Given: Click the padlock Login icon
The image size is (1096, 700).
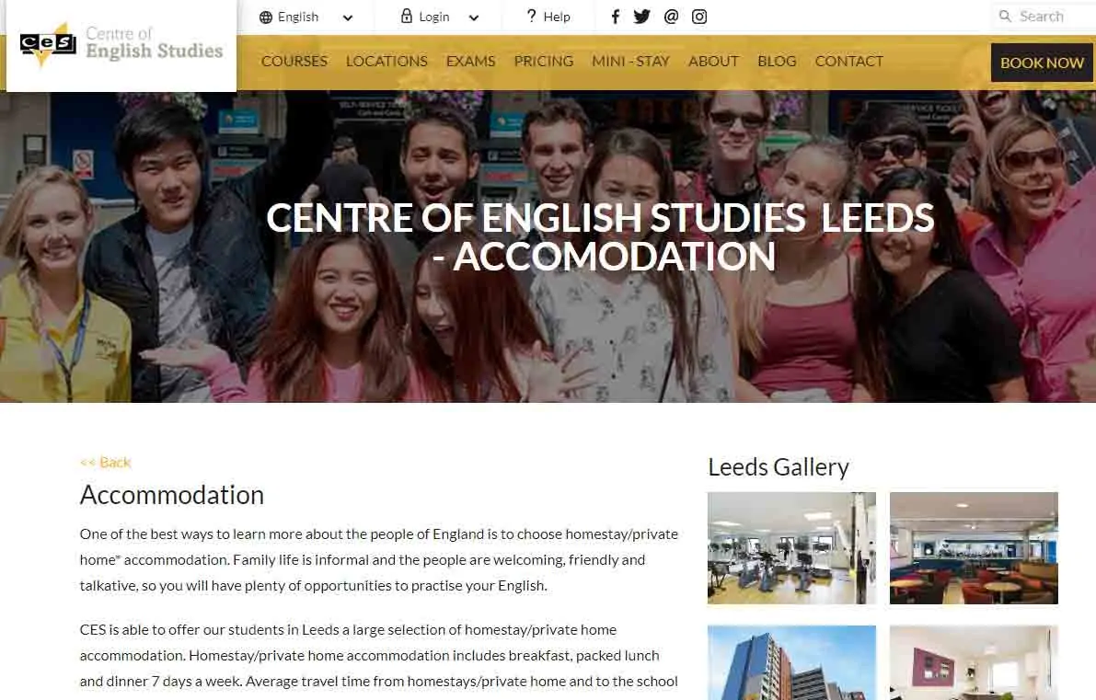Looking at the screenshot, I should pyautogui.click(x=407, y=16).
